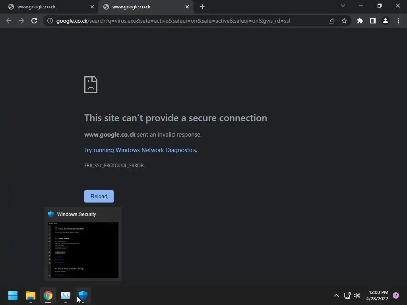This screenshot has width=407, height=305.
Task: Open the clock showing 12:00 PM
Action: click(377, 295)
